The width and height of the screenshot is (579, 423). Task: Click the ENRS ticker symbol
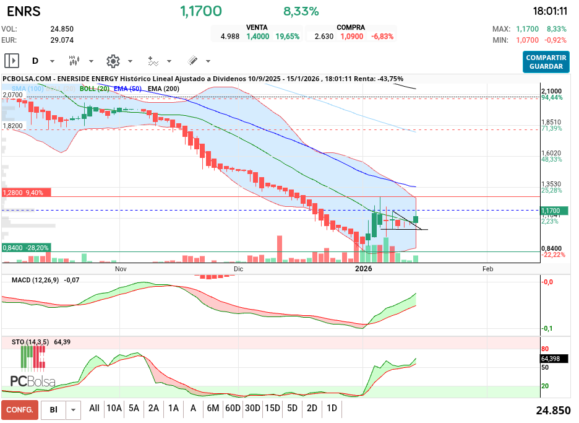(24, 12)
